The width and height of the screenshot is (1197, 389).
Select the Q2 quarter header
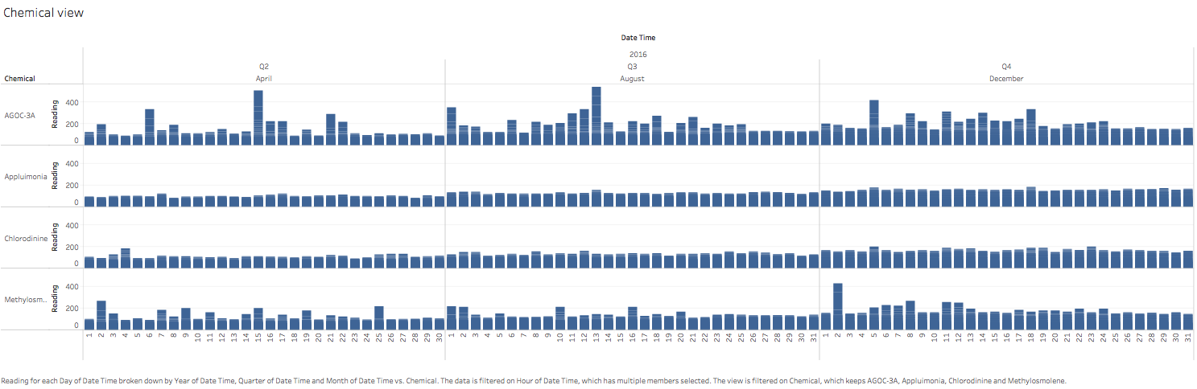[x=264, y=67]
